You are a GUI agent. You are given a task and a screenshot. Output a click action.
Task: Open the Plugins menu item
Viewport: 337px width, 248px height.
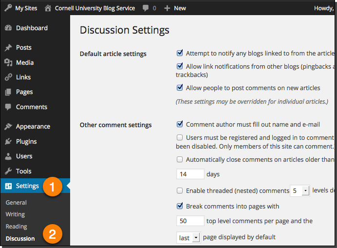click(x=26, y=141)
